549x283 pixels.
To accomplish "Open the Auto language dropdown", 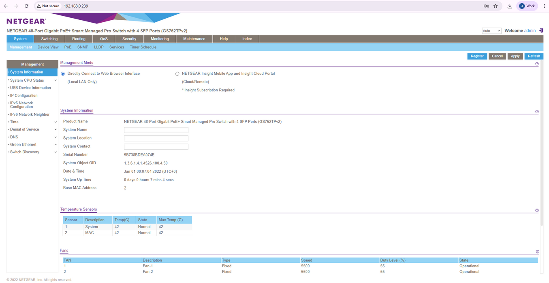I will (491, 31).
